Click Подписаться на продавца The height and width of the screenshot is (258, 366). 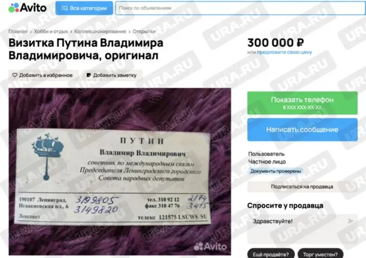coord(302,187)
